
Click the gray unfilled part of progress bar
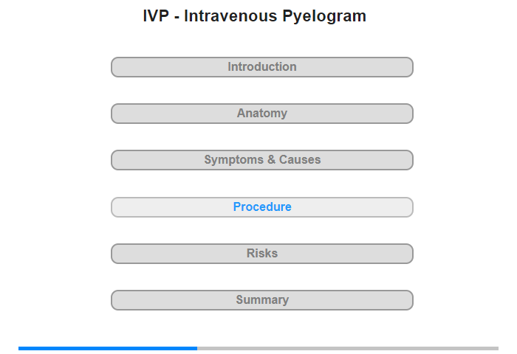[348, 348]
